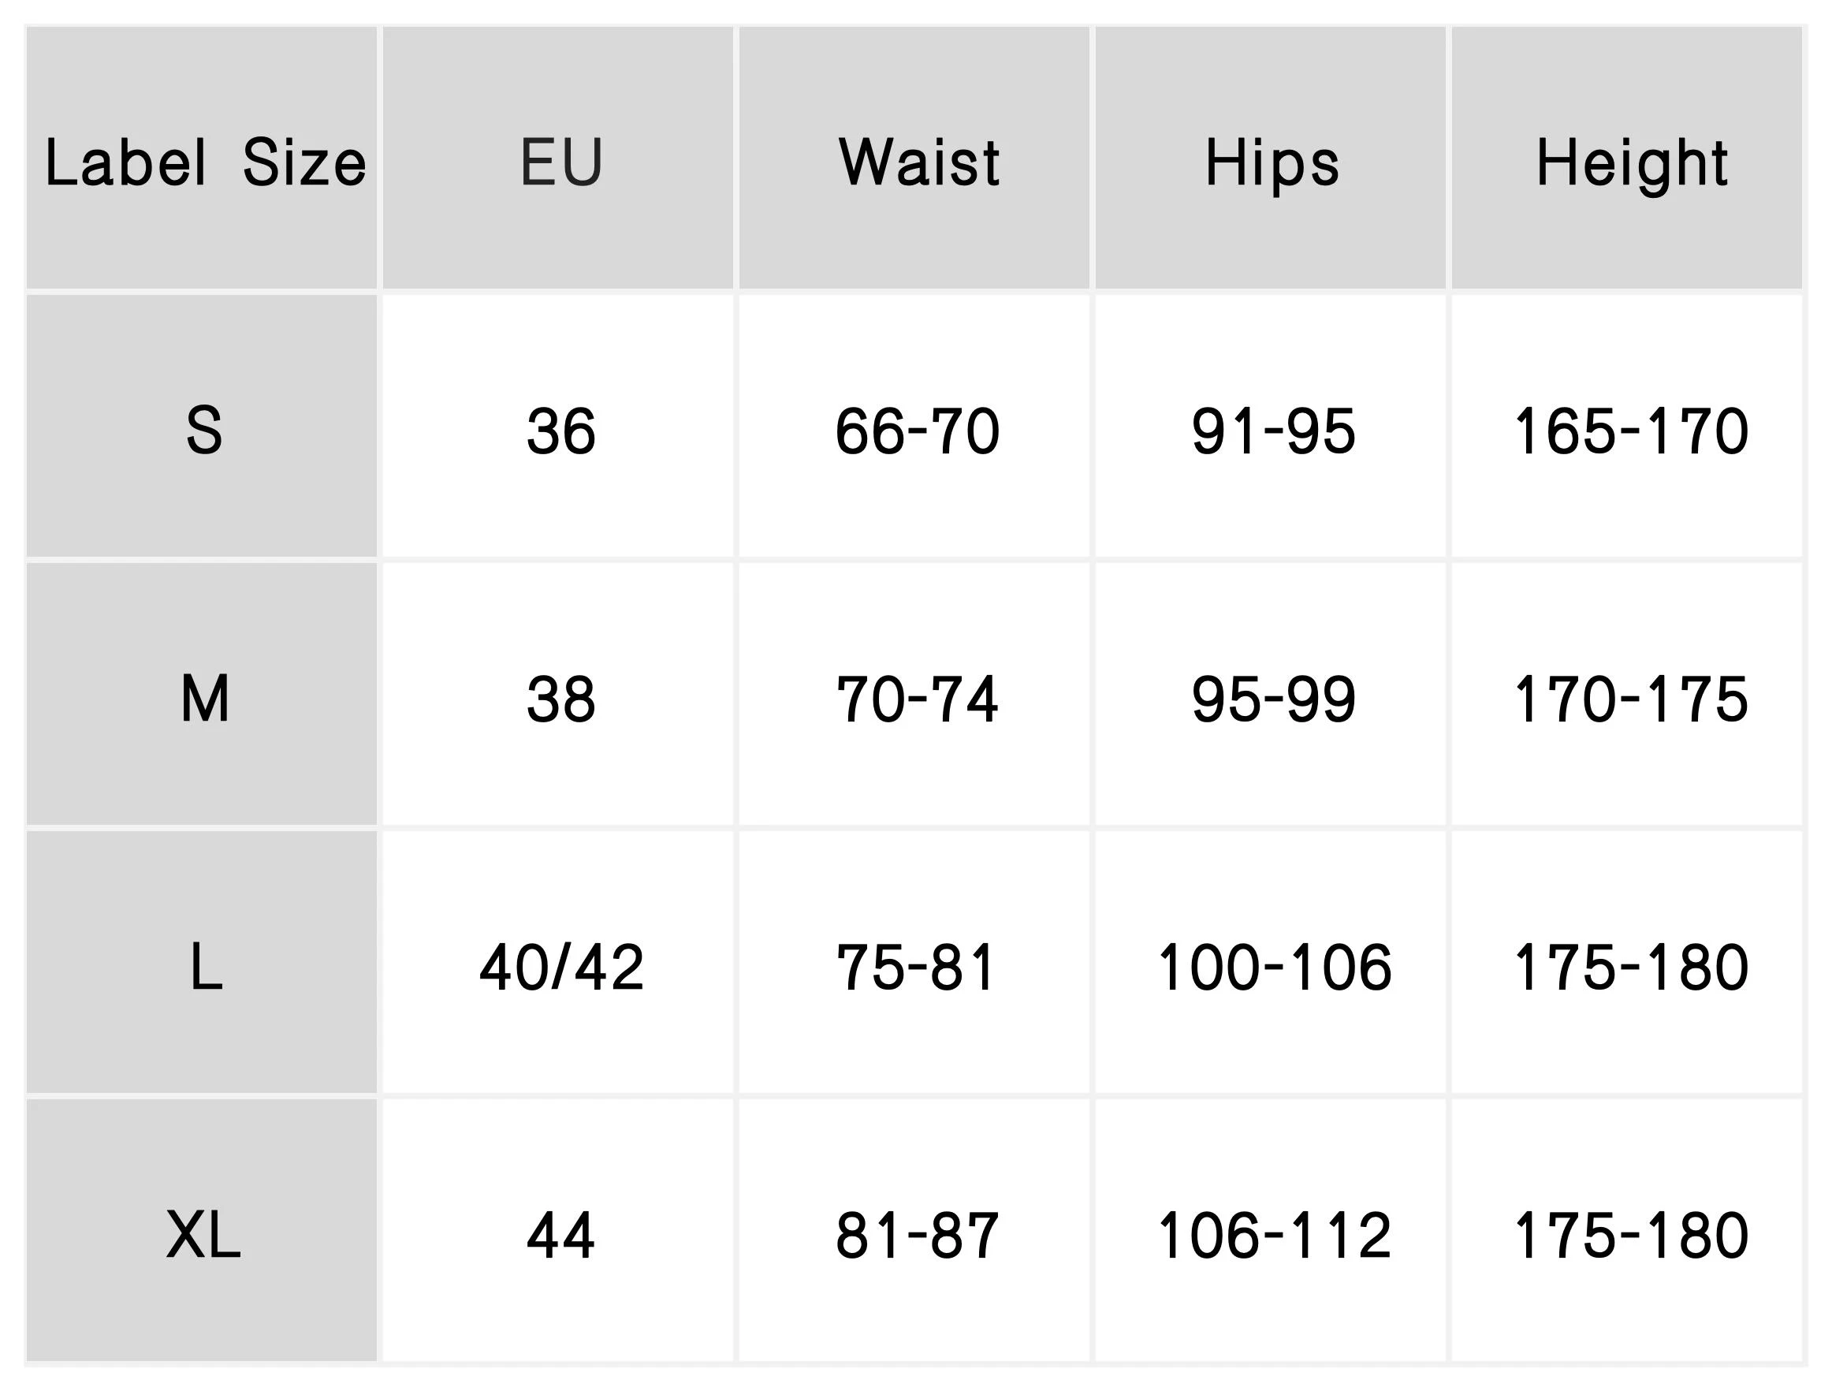Click the EU 44 cell
Image resolution: width=1832 pixels, height=1391 pixels.
[x=560, y=1235]
